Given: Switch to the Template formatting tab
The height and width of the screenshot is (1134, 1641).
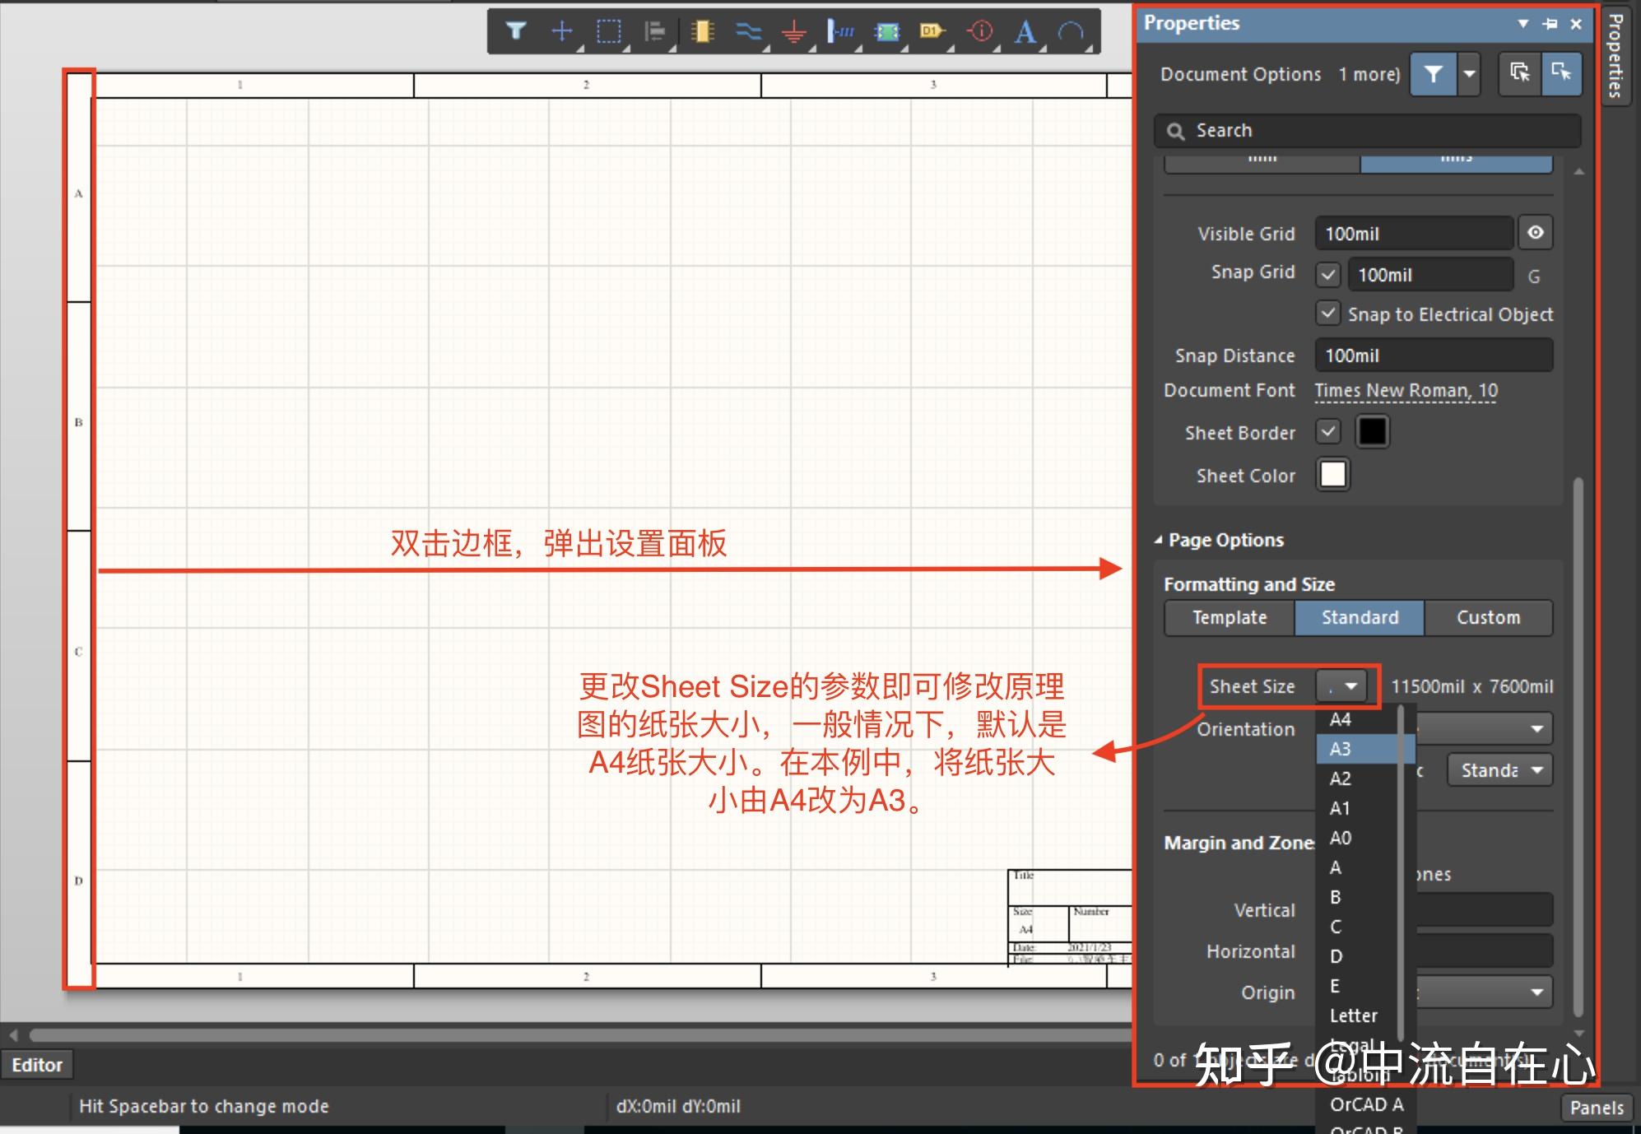Looking at the screenshot, I should [x=1230, y=617].
